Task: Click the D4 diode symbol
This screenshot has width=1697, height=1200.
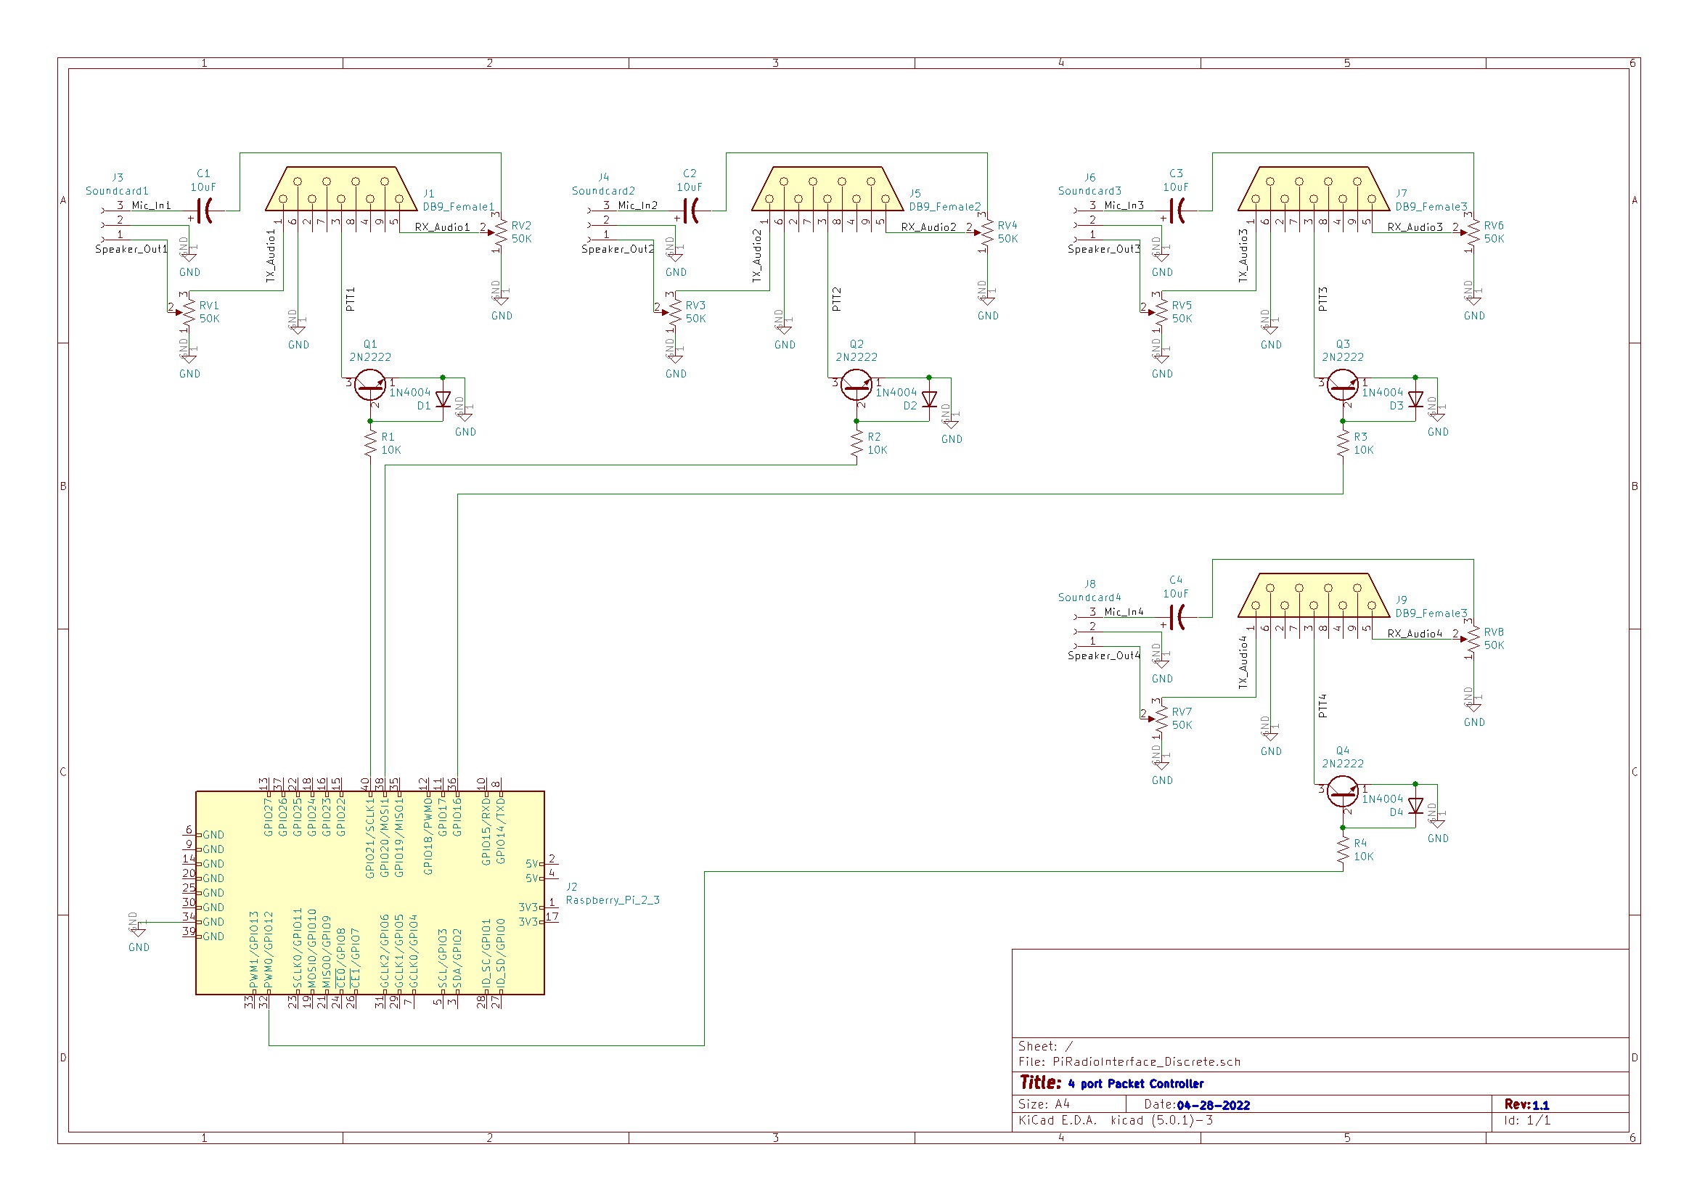Action: 1415,806
